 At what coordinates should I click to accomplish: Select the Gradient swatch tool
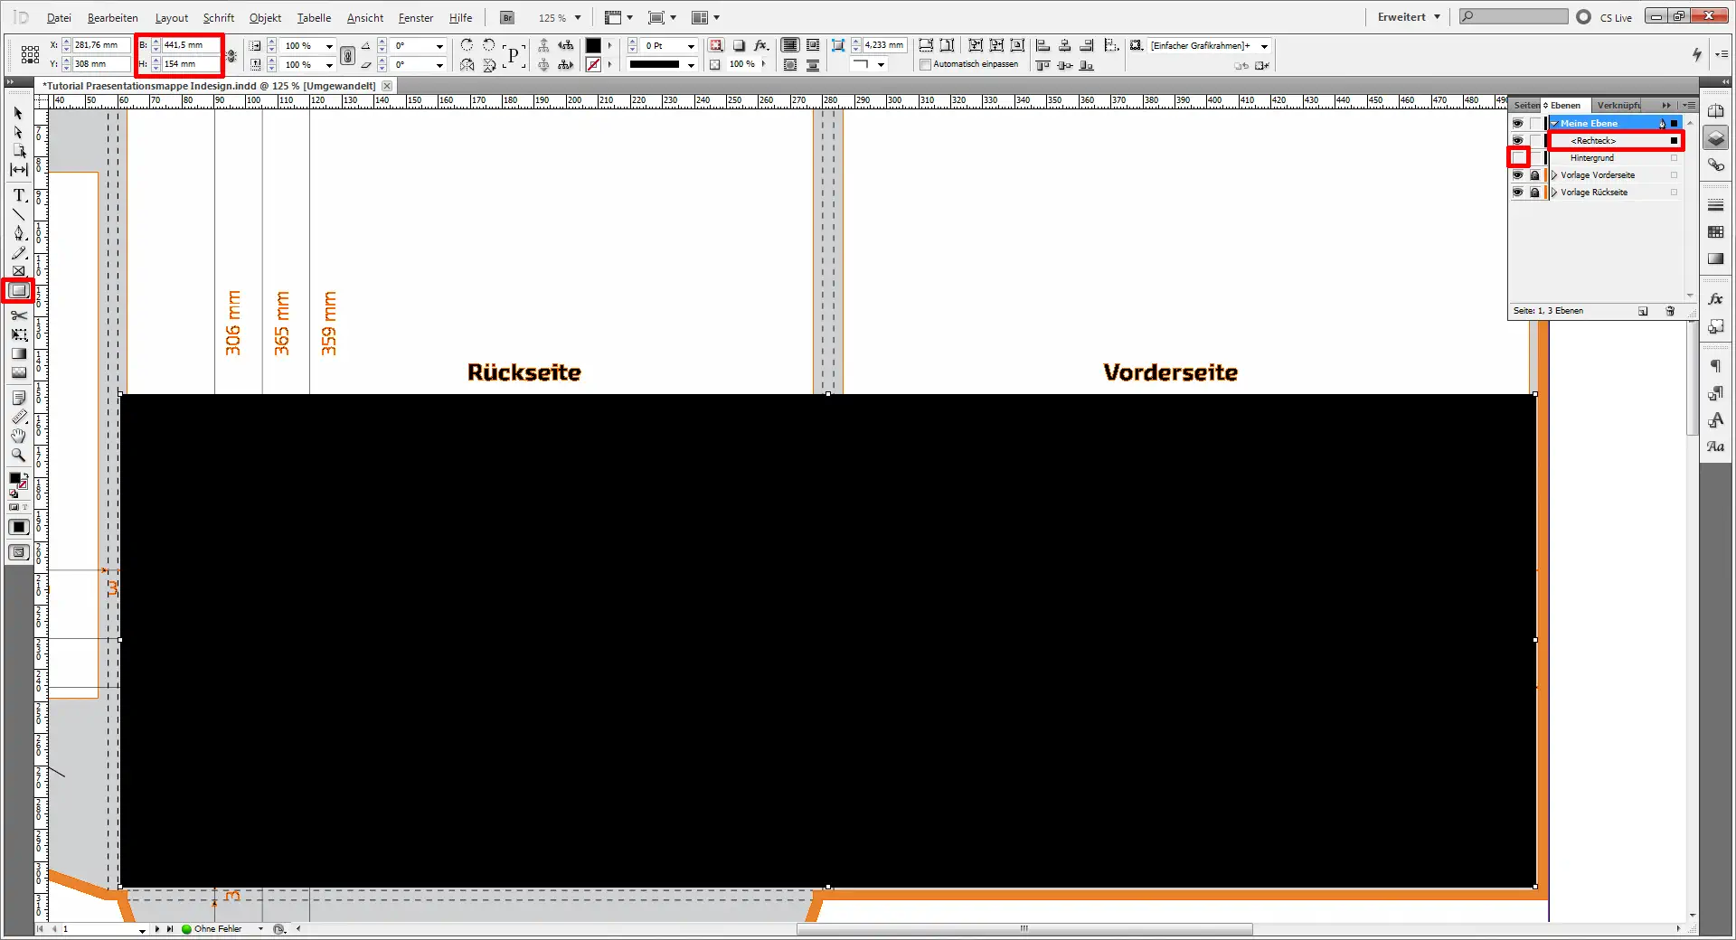pos(18,352)
